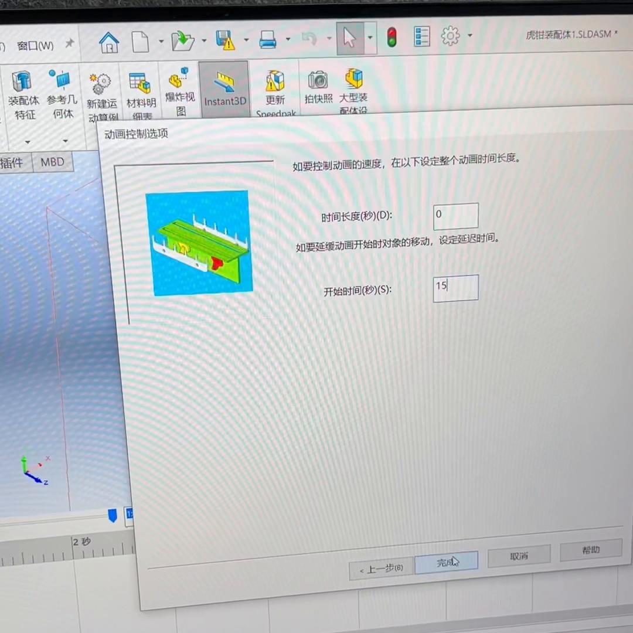Click the 开始时间(秒) input field
The height and width of the screenshot is (633, 633).
coord(455,287)
